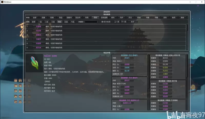
Task: Show the 任务道具 category
Action: pos(104,17)
